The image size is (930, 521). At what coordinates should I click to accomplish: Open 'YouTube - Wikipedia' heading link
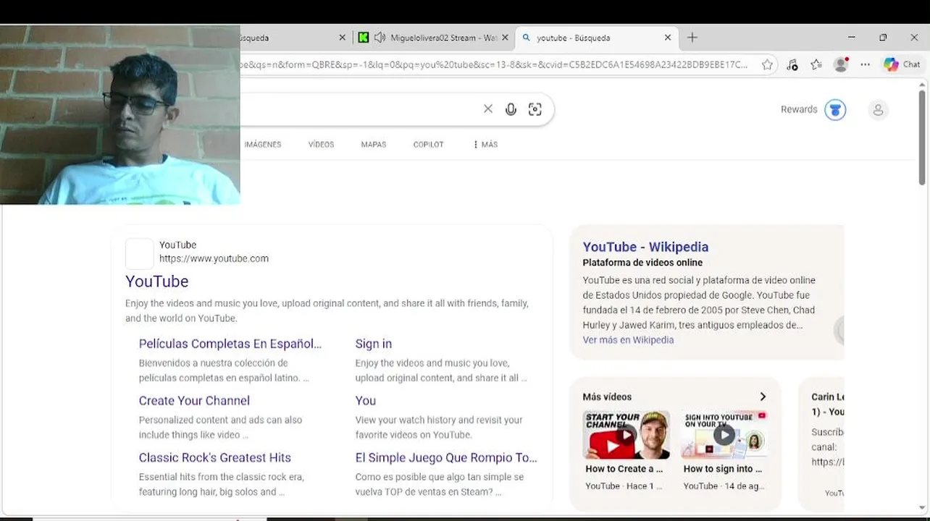[645, 247]
